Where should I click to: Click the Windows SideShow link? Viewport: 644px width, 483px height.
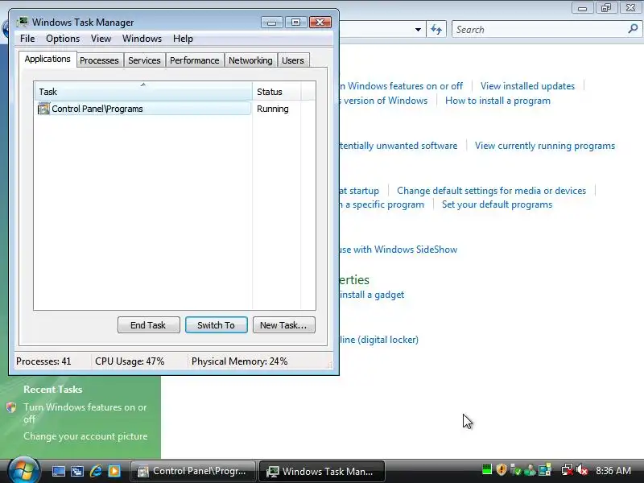pyautogui.click(x=398, y=250)
